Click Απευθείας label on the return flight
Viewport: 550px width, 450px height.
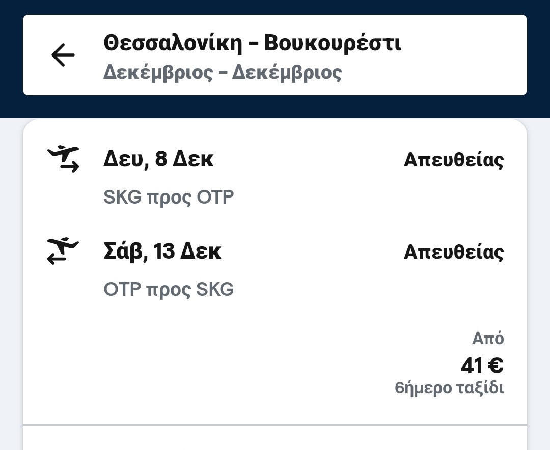(x=453, y=252)
